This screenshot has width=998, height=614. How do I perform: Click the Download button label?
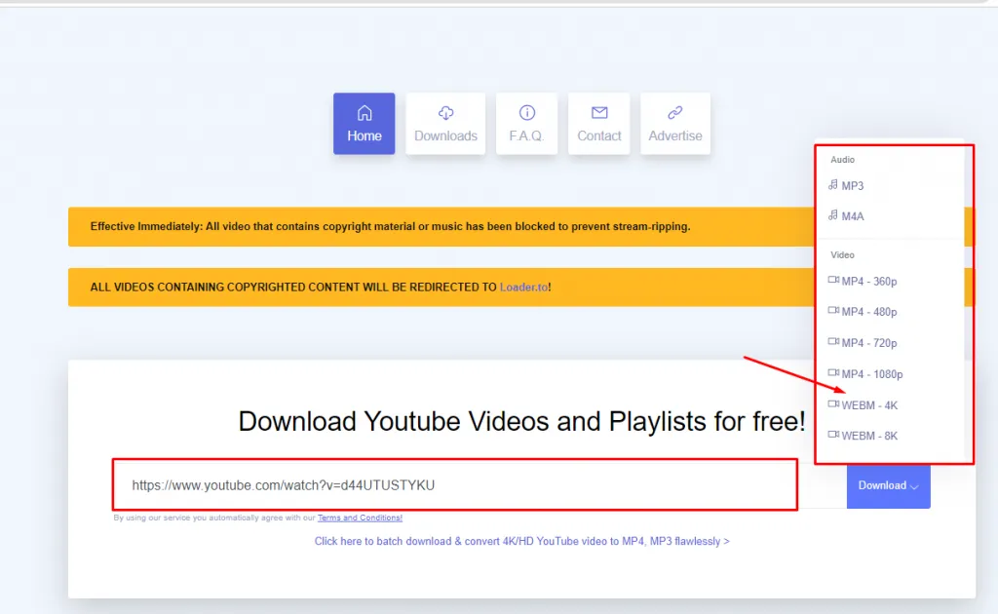click(882, 485)
